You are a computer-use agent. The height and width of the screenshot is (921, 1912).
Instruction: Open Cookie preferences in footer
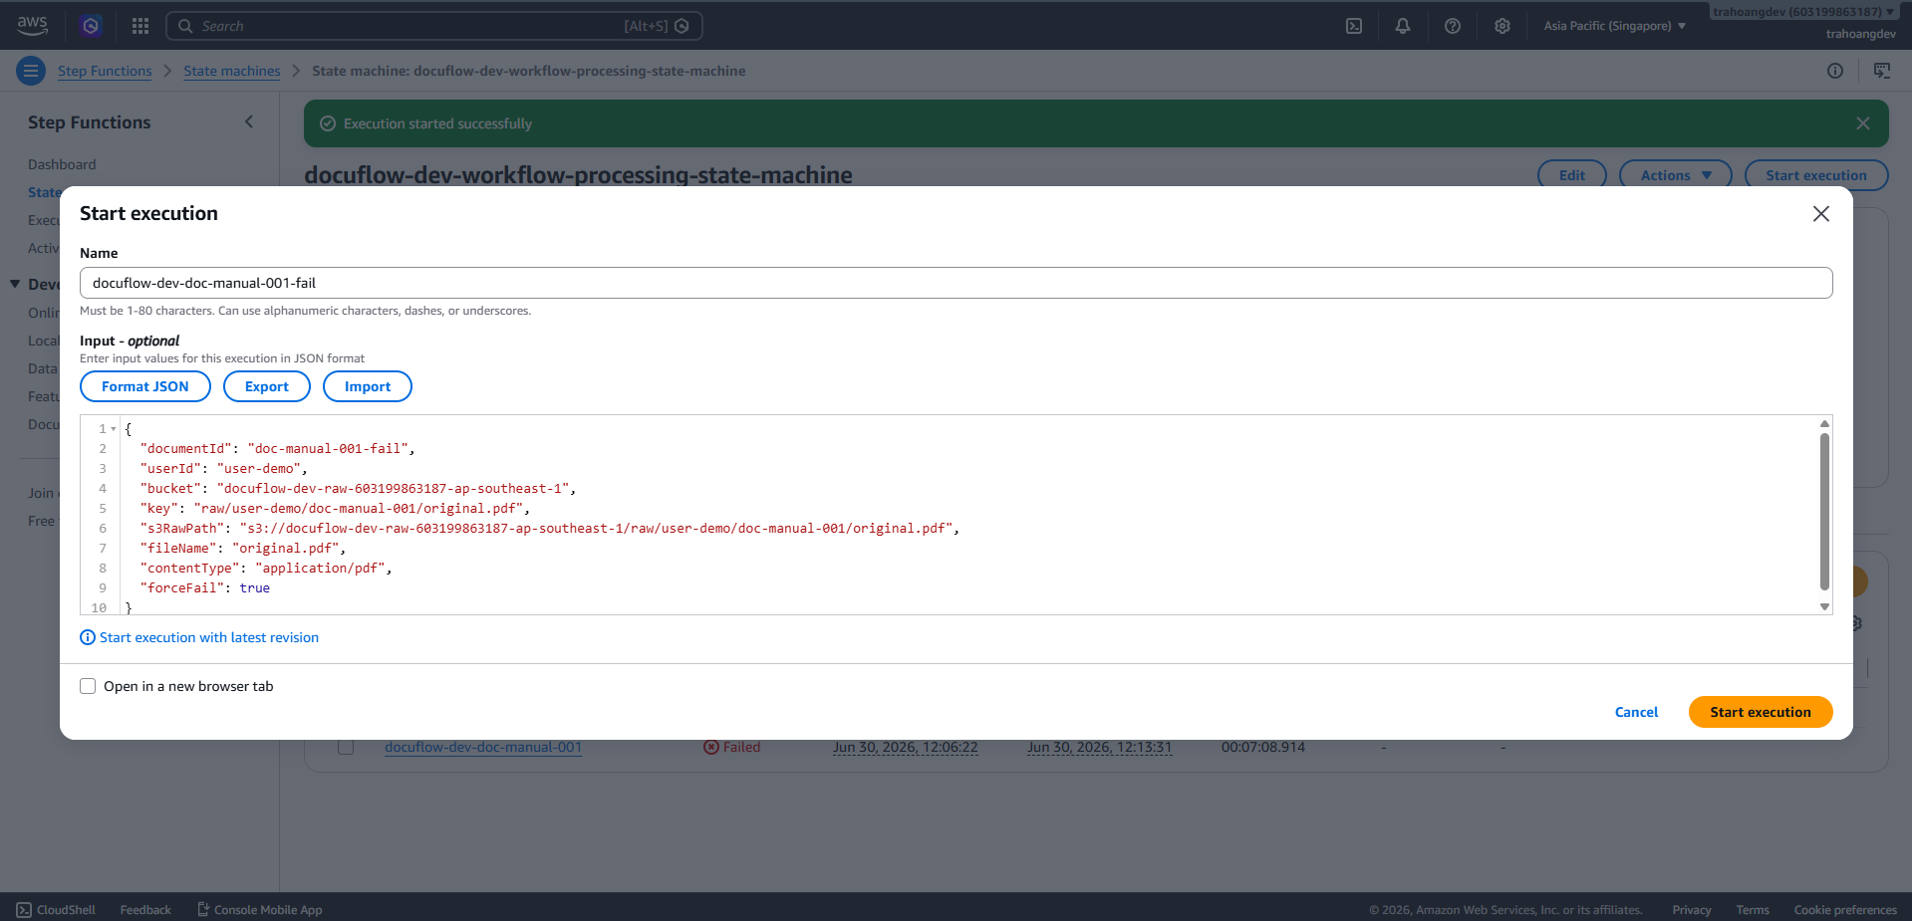point(1845,910)
